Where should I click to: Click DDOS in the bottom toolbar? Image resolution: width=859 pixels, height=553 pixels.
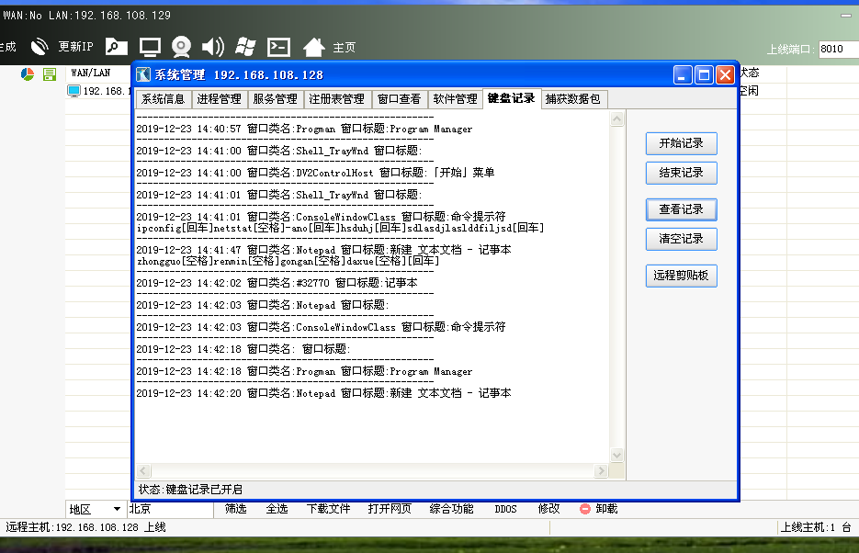pos(505,509)
